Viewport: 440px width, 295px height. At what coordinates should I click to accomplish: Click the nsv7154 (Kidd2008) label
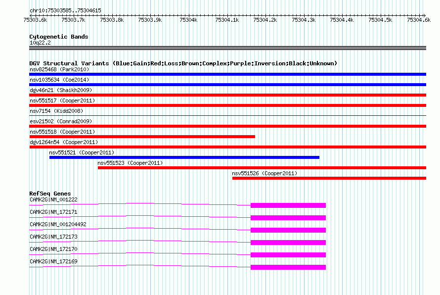(56, 111)
